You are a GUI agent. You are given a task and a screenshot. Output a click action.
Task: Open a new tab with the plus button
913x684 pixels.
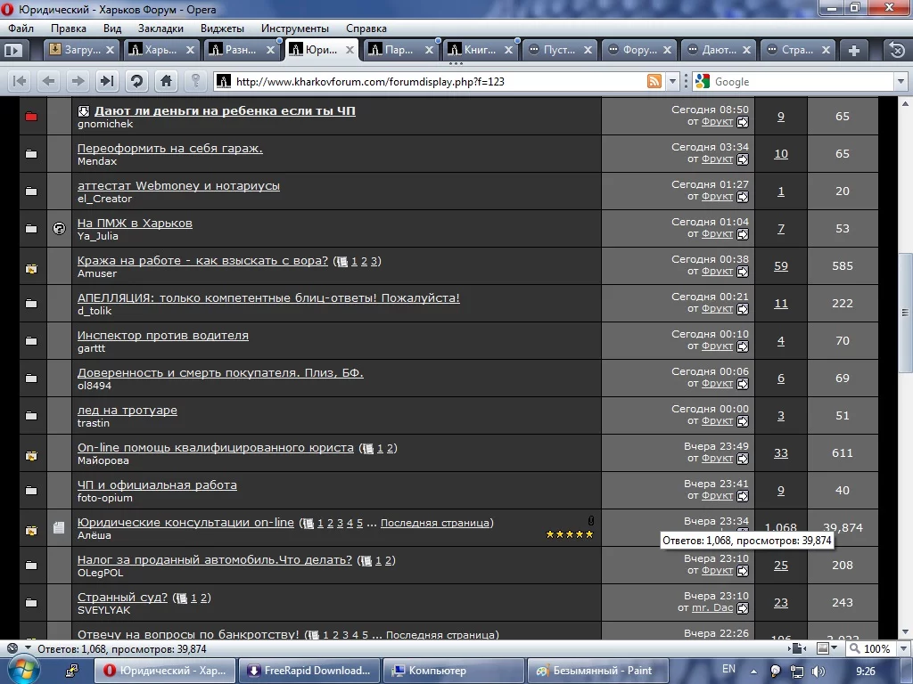click(853, 51)
